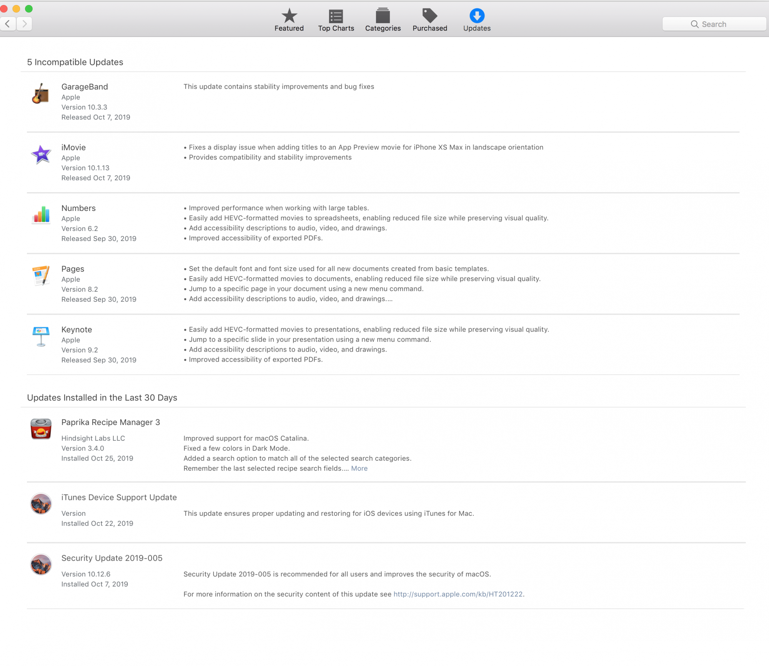
Task: Focus the Search text field
Action: 714,24
